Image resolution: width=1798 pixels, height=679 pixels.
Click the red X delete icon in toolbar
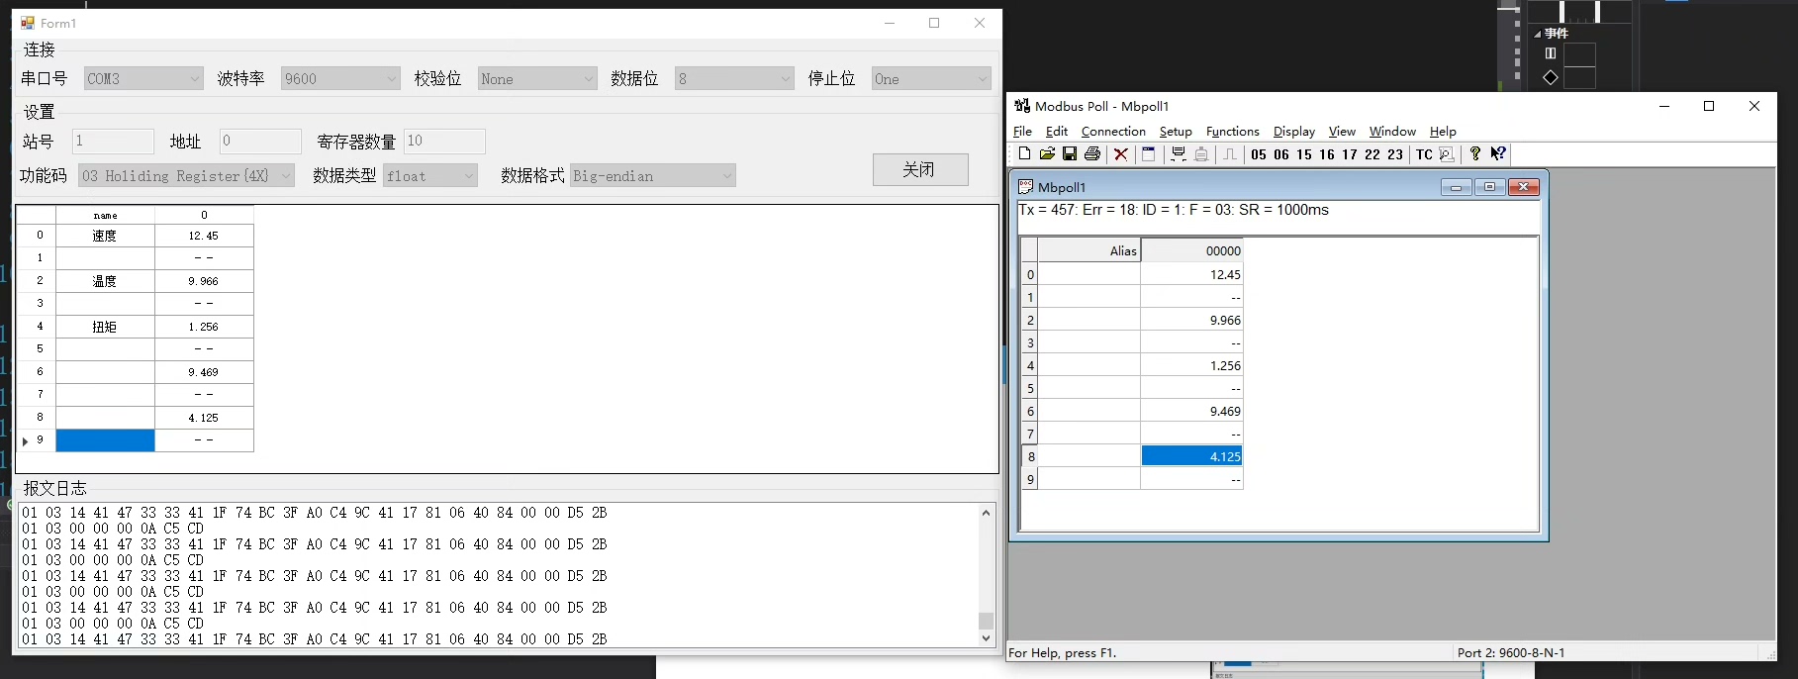[1121, 153]
